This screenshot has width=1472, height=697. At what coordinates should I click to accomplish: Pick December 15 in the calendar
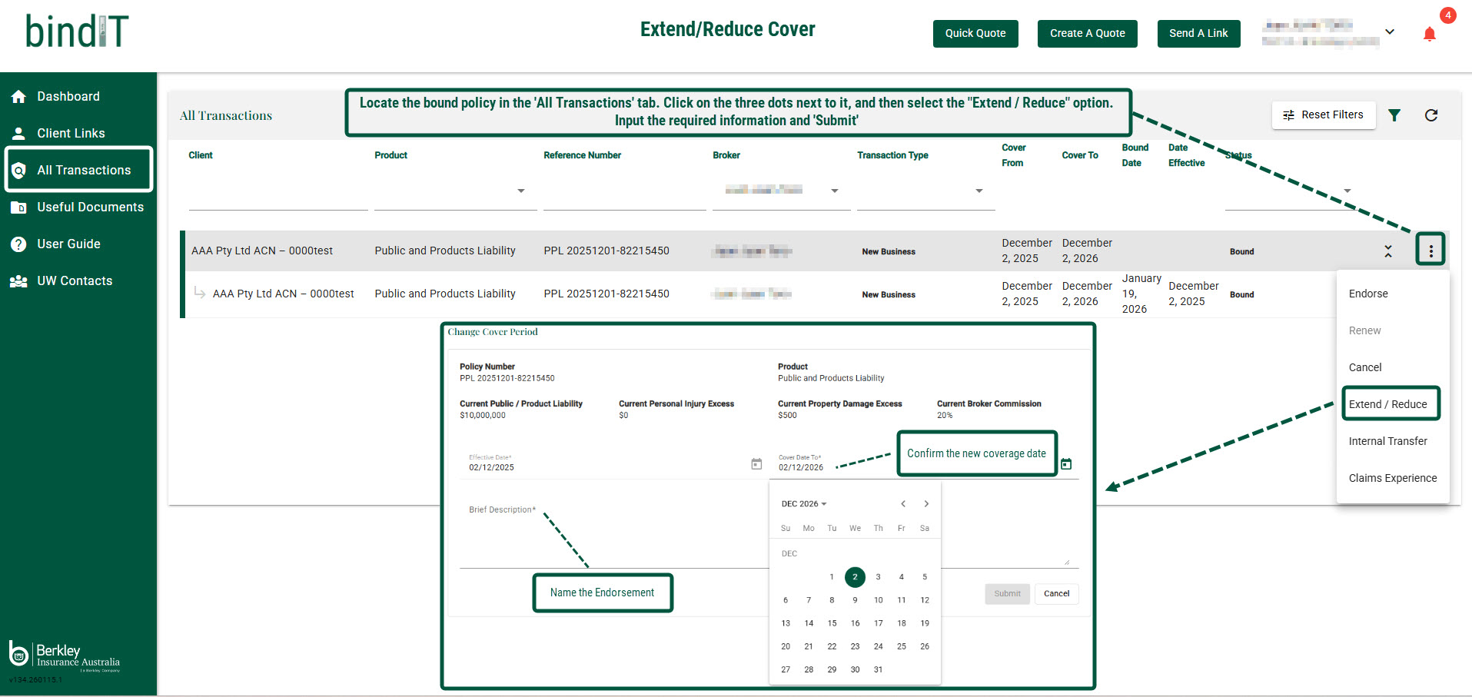pos(832,623)
